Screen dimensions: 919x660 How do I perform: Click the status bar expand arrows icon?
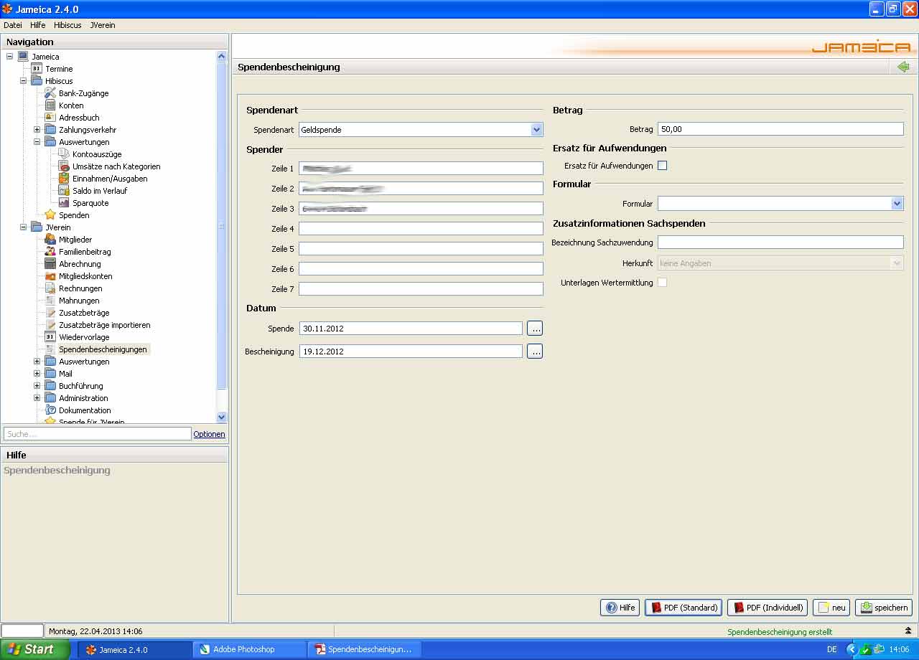pos(908,631)
